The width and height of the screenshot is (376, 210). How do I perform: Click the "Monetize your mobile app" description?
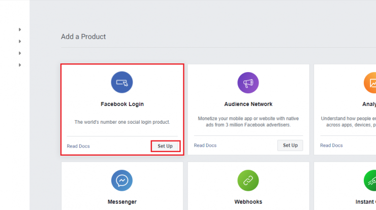[248, 122]
